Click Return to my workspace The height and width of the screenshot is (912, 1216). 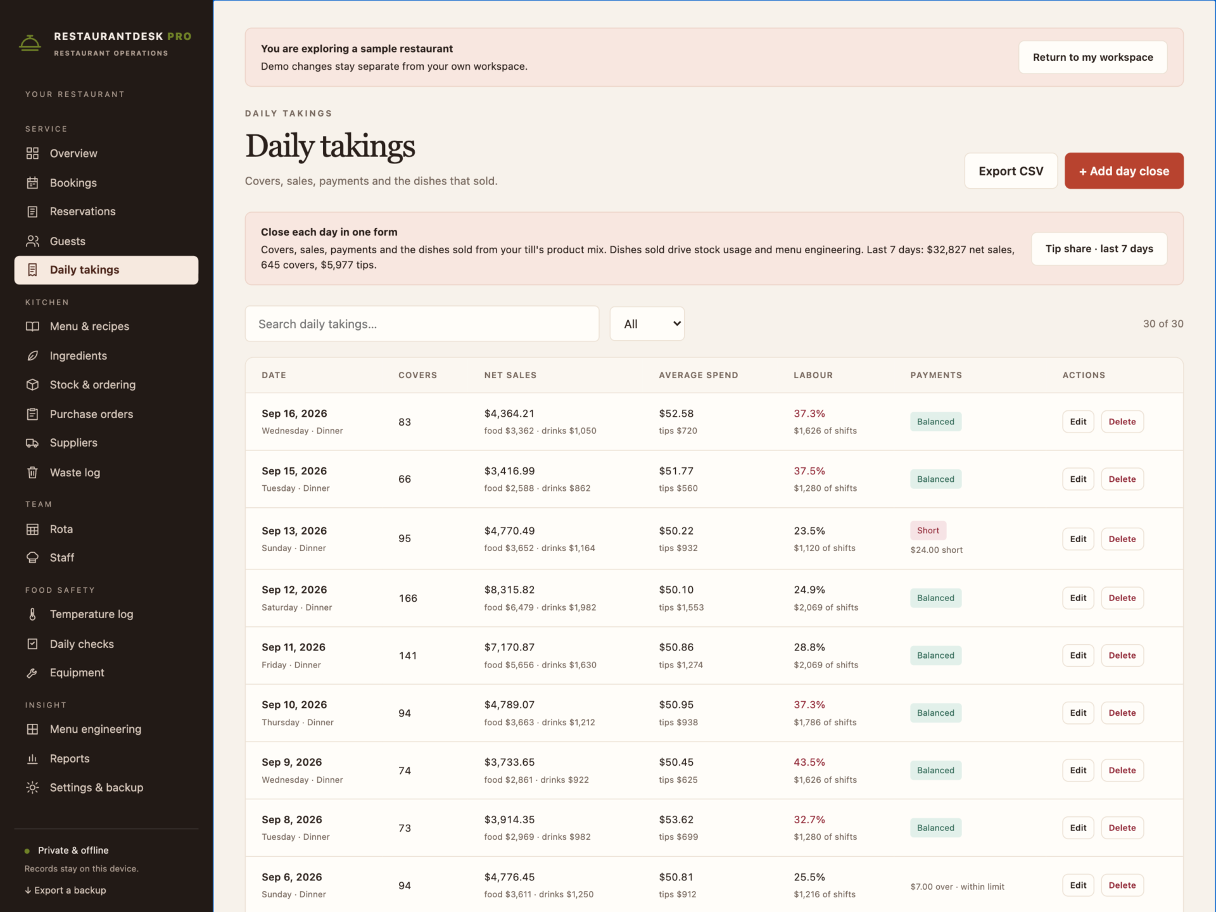(x=1092, y=57)
